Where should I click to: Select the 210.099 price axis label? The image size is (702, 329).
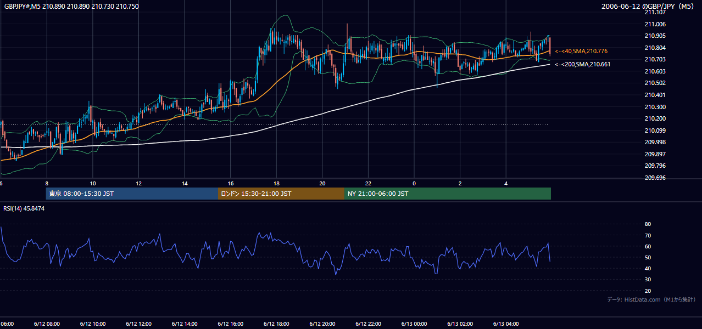coord(655,131)
